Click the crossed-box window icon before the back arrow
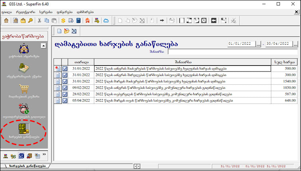The image size is (301, 171). click(204, 20)
